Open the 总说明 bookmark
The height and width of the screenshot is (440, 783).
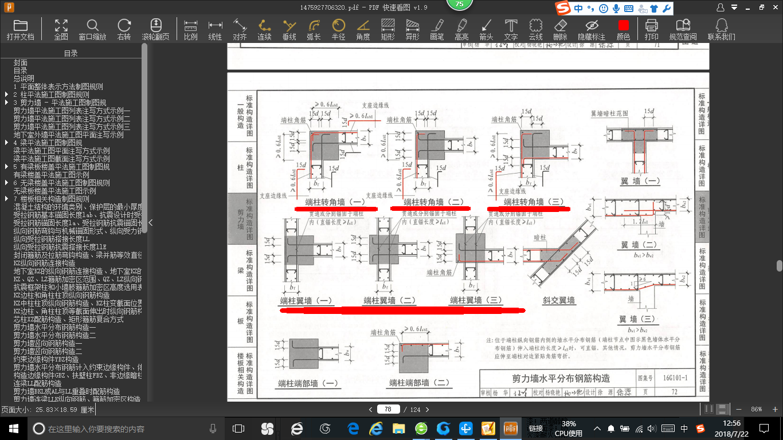(x=24, y=78)
